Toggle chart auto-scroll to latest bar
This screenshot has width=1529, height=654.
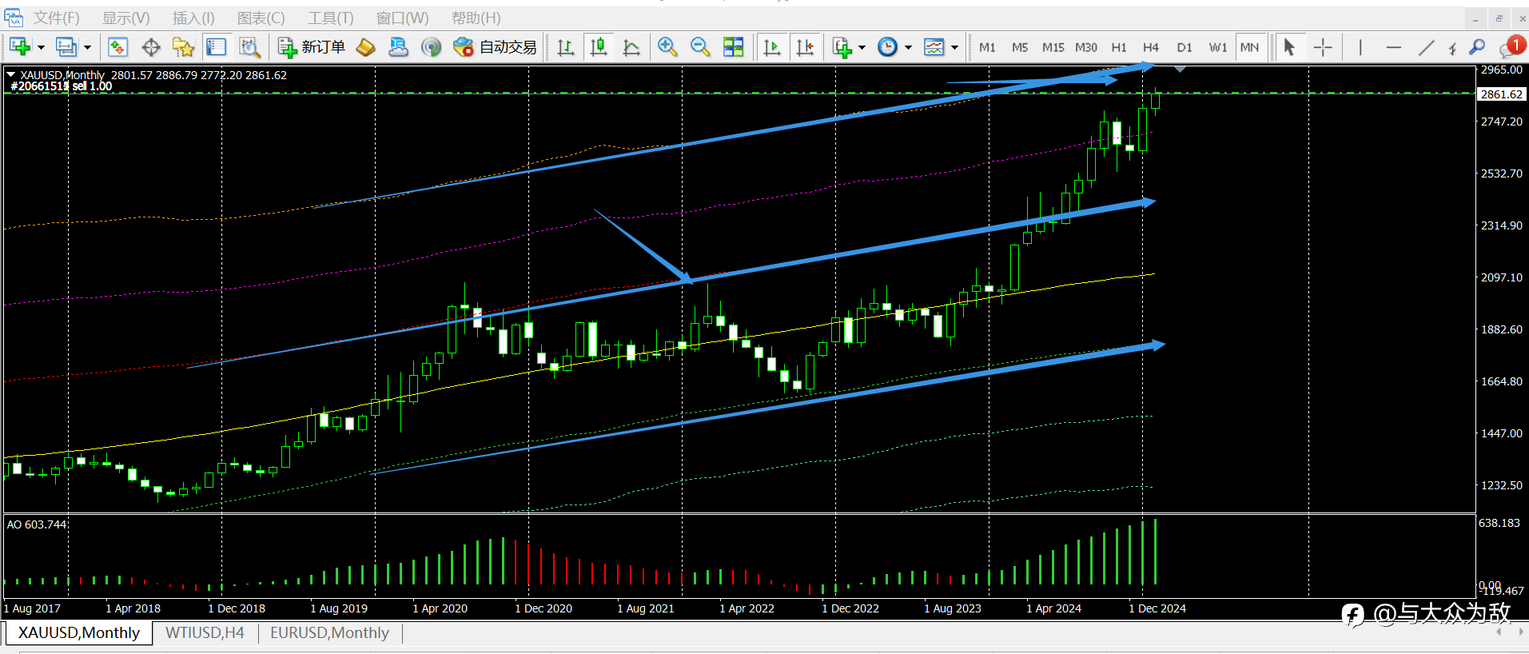point(771,47)
